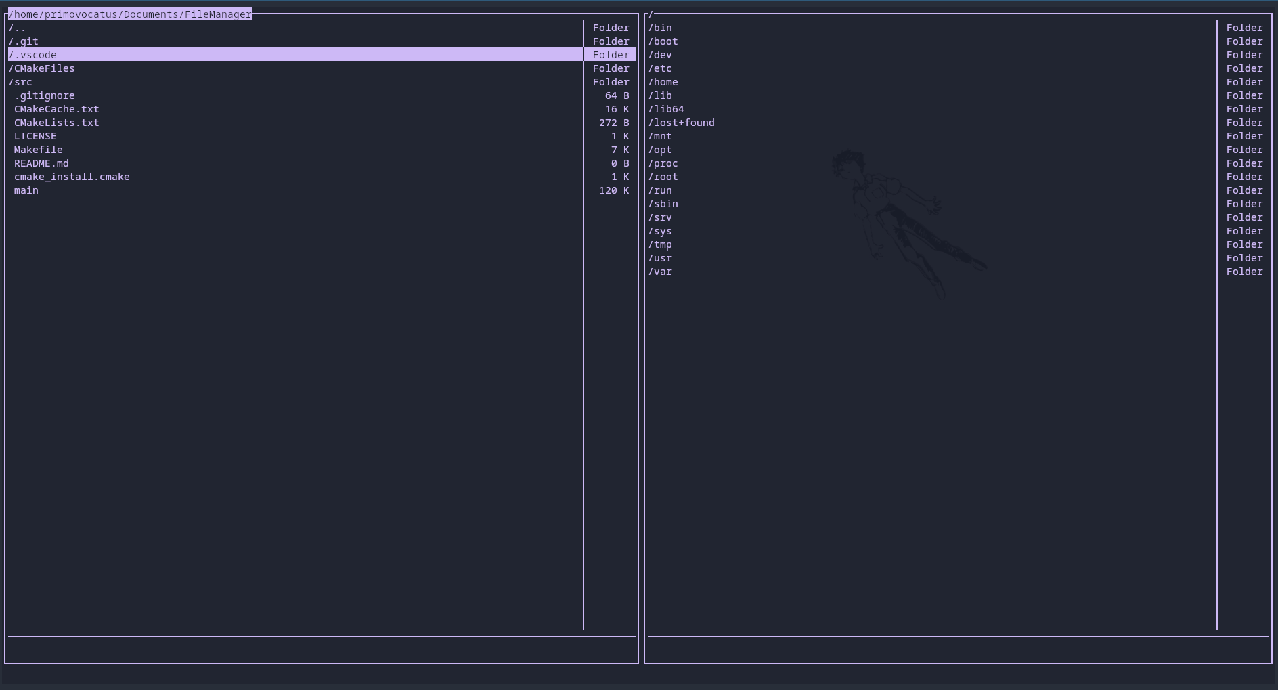Image resolution: width=1278 pixels, height=690 pixels.
Task: Select the LICENSE file
Action: (x=35, y=136)
